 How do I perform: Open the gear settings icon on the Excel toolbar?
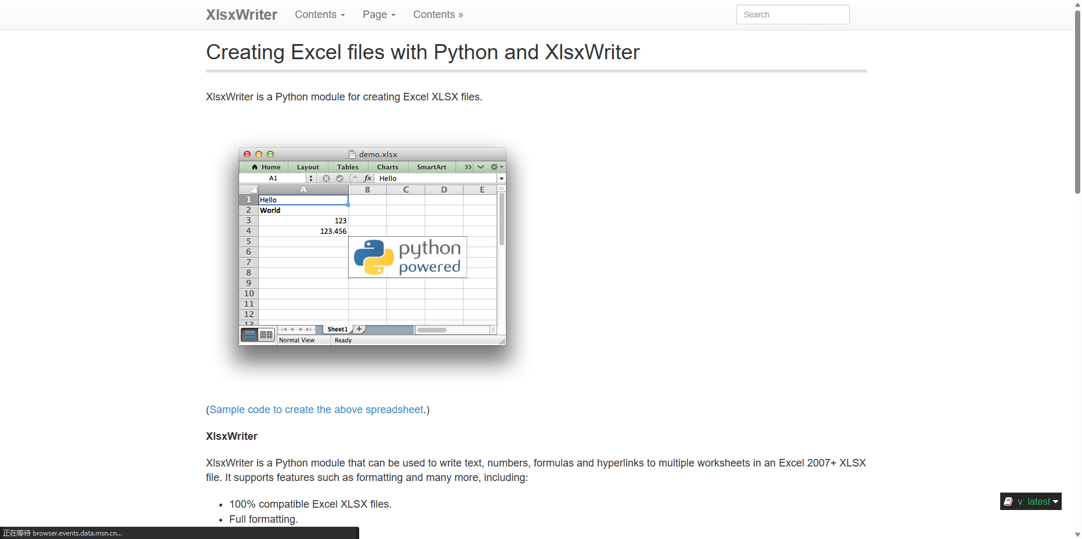point(494,167)
